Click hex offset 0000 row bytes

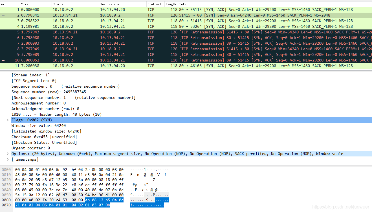pyautogui.click(x=69, y=170)
